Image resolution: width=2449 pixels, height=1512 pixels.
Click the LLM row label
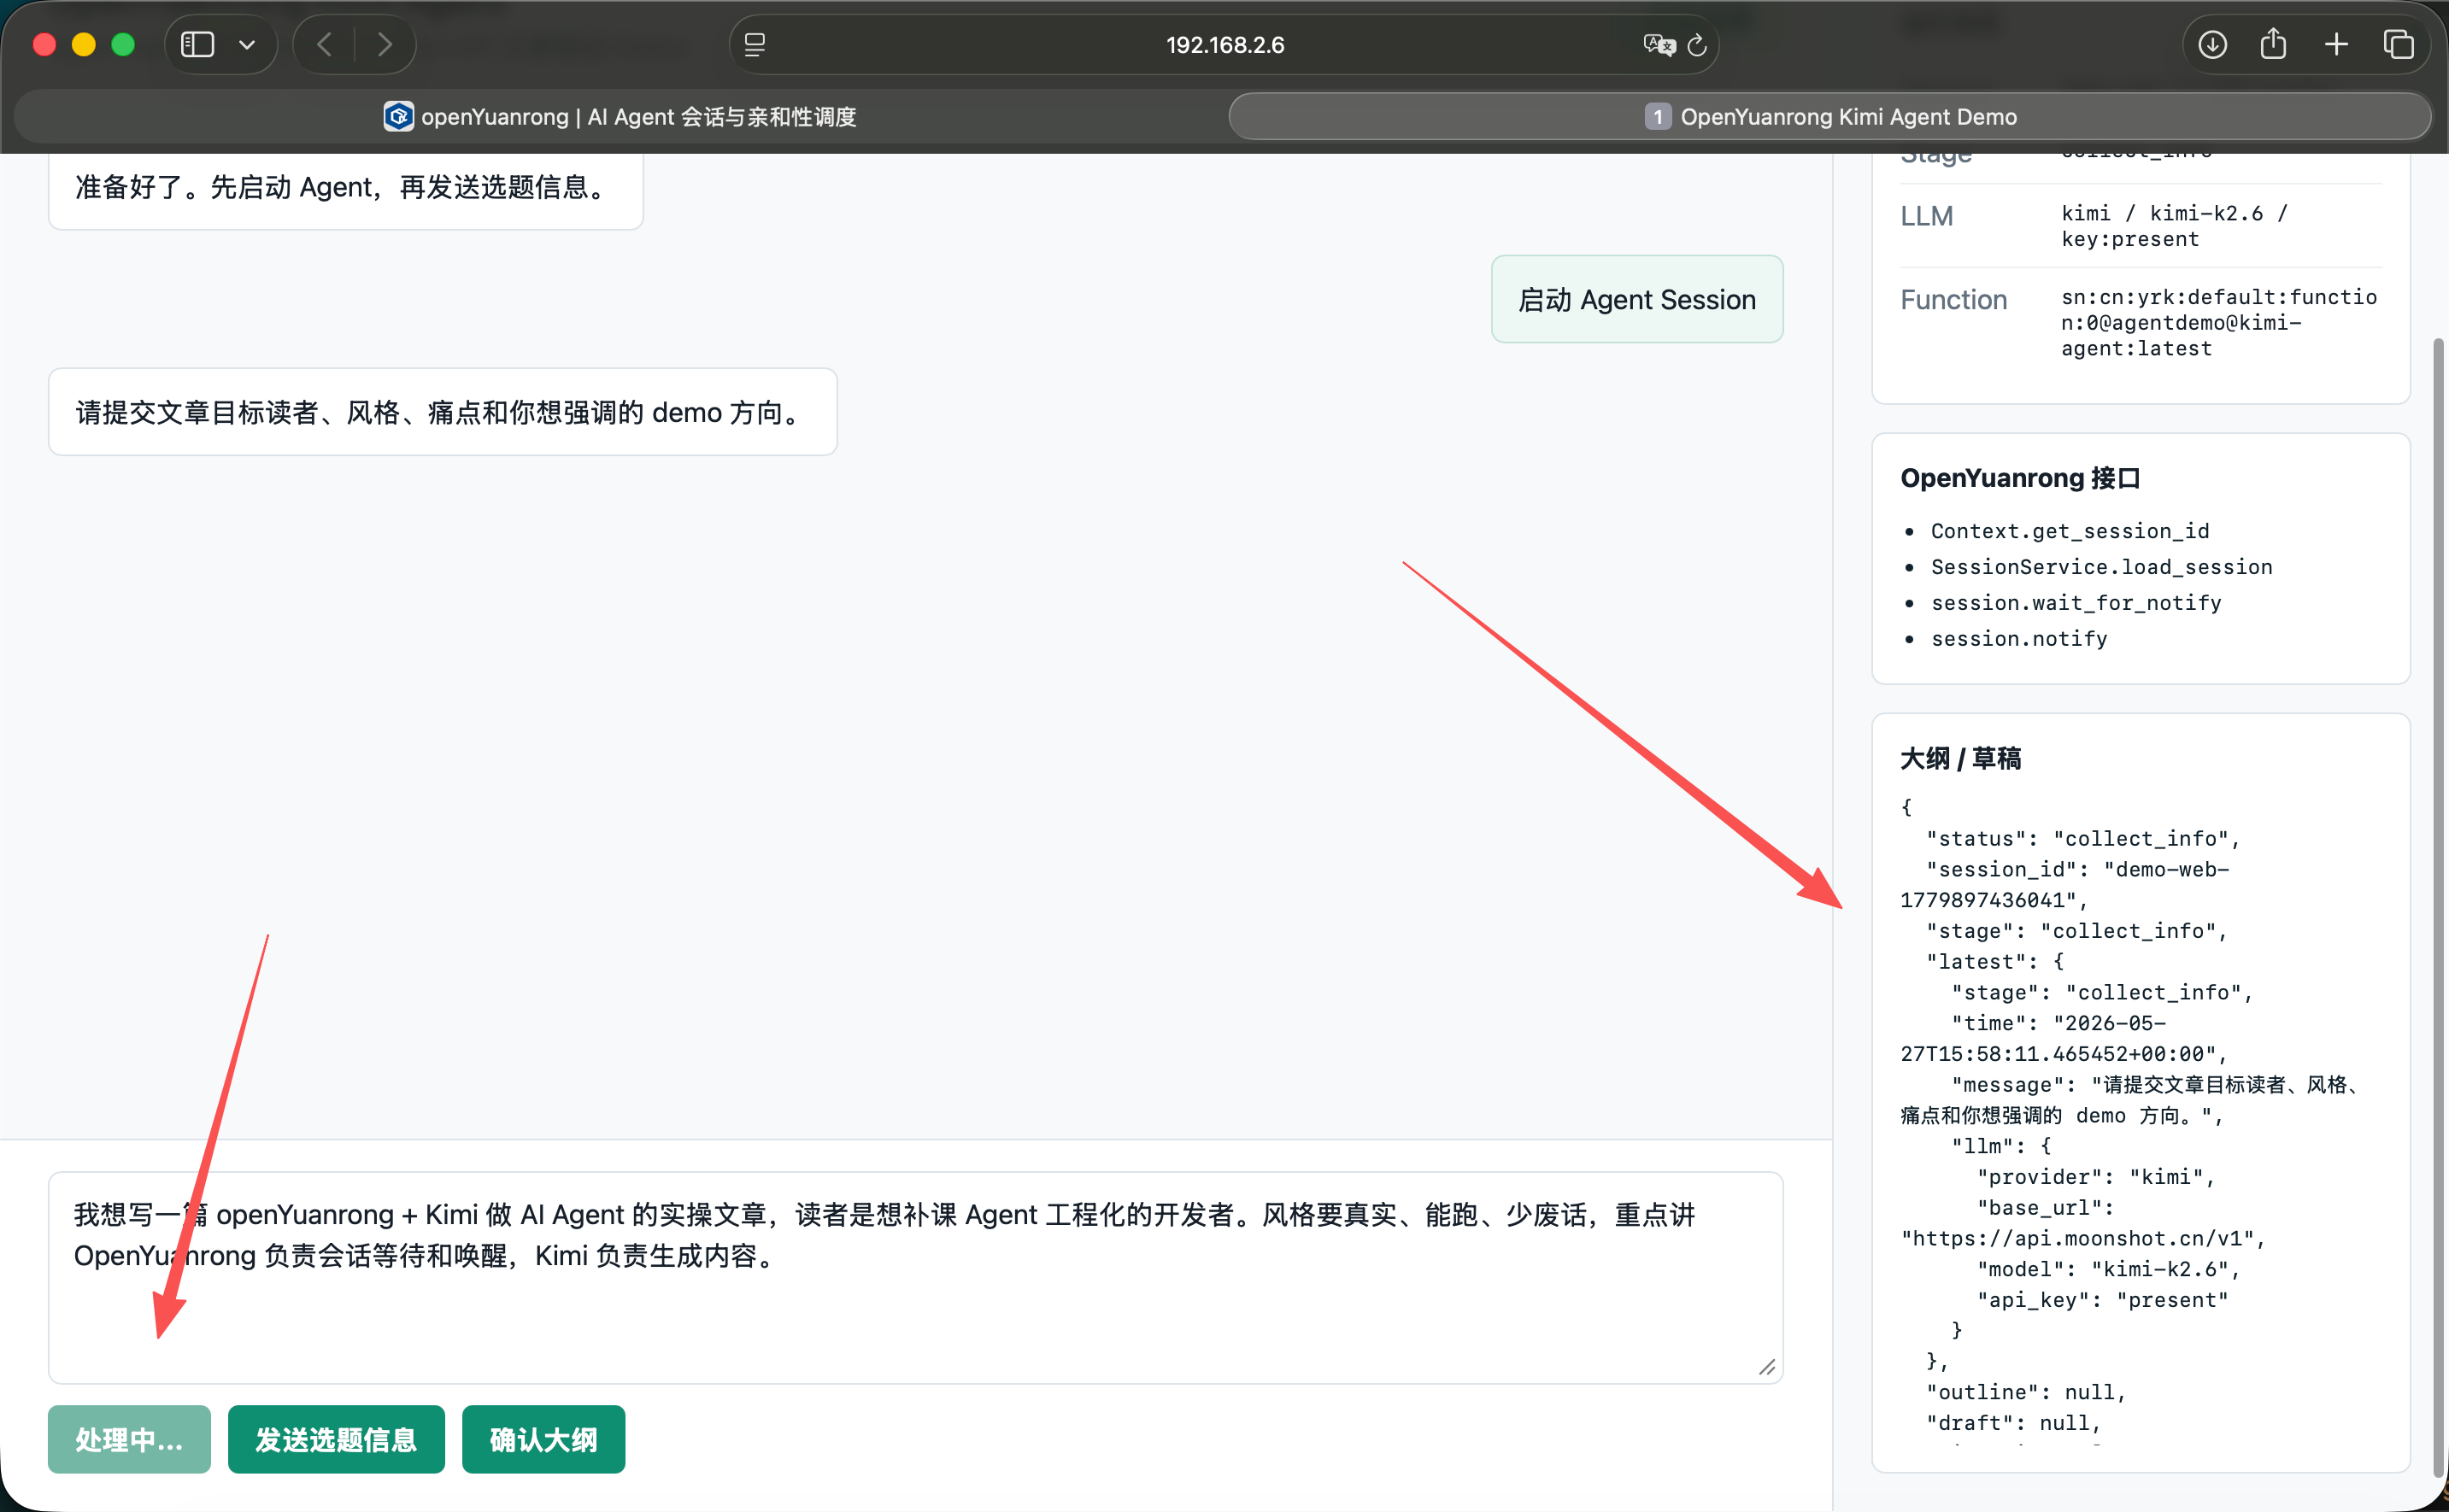(x=1926, y=216)
